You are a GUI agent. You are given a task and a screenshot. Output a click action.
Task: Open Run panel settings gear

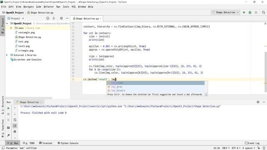click(x=258, y=102)
